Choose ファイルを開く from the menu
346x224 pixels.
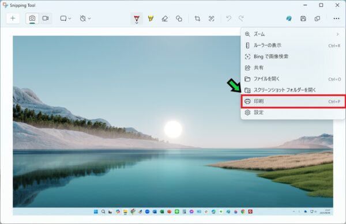coord(292,79)
